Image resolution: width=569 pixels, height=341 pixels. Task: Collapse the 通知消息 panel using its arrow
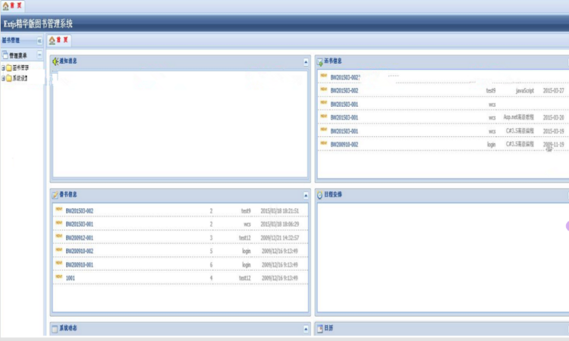click(x=306, y=62)
